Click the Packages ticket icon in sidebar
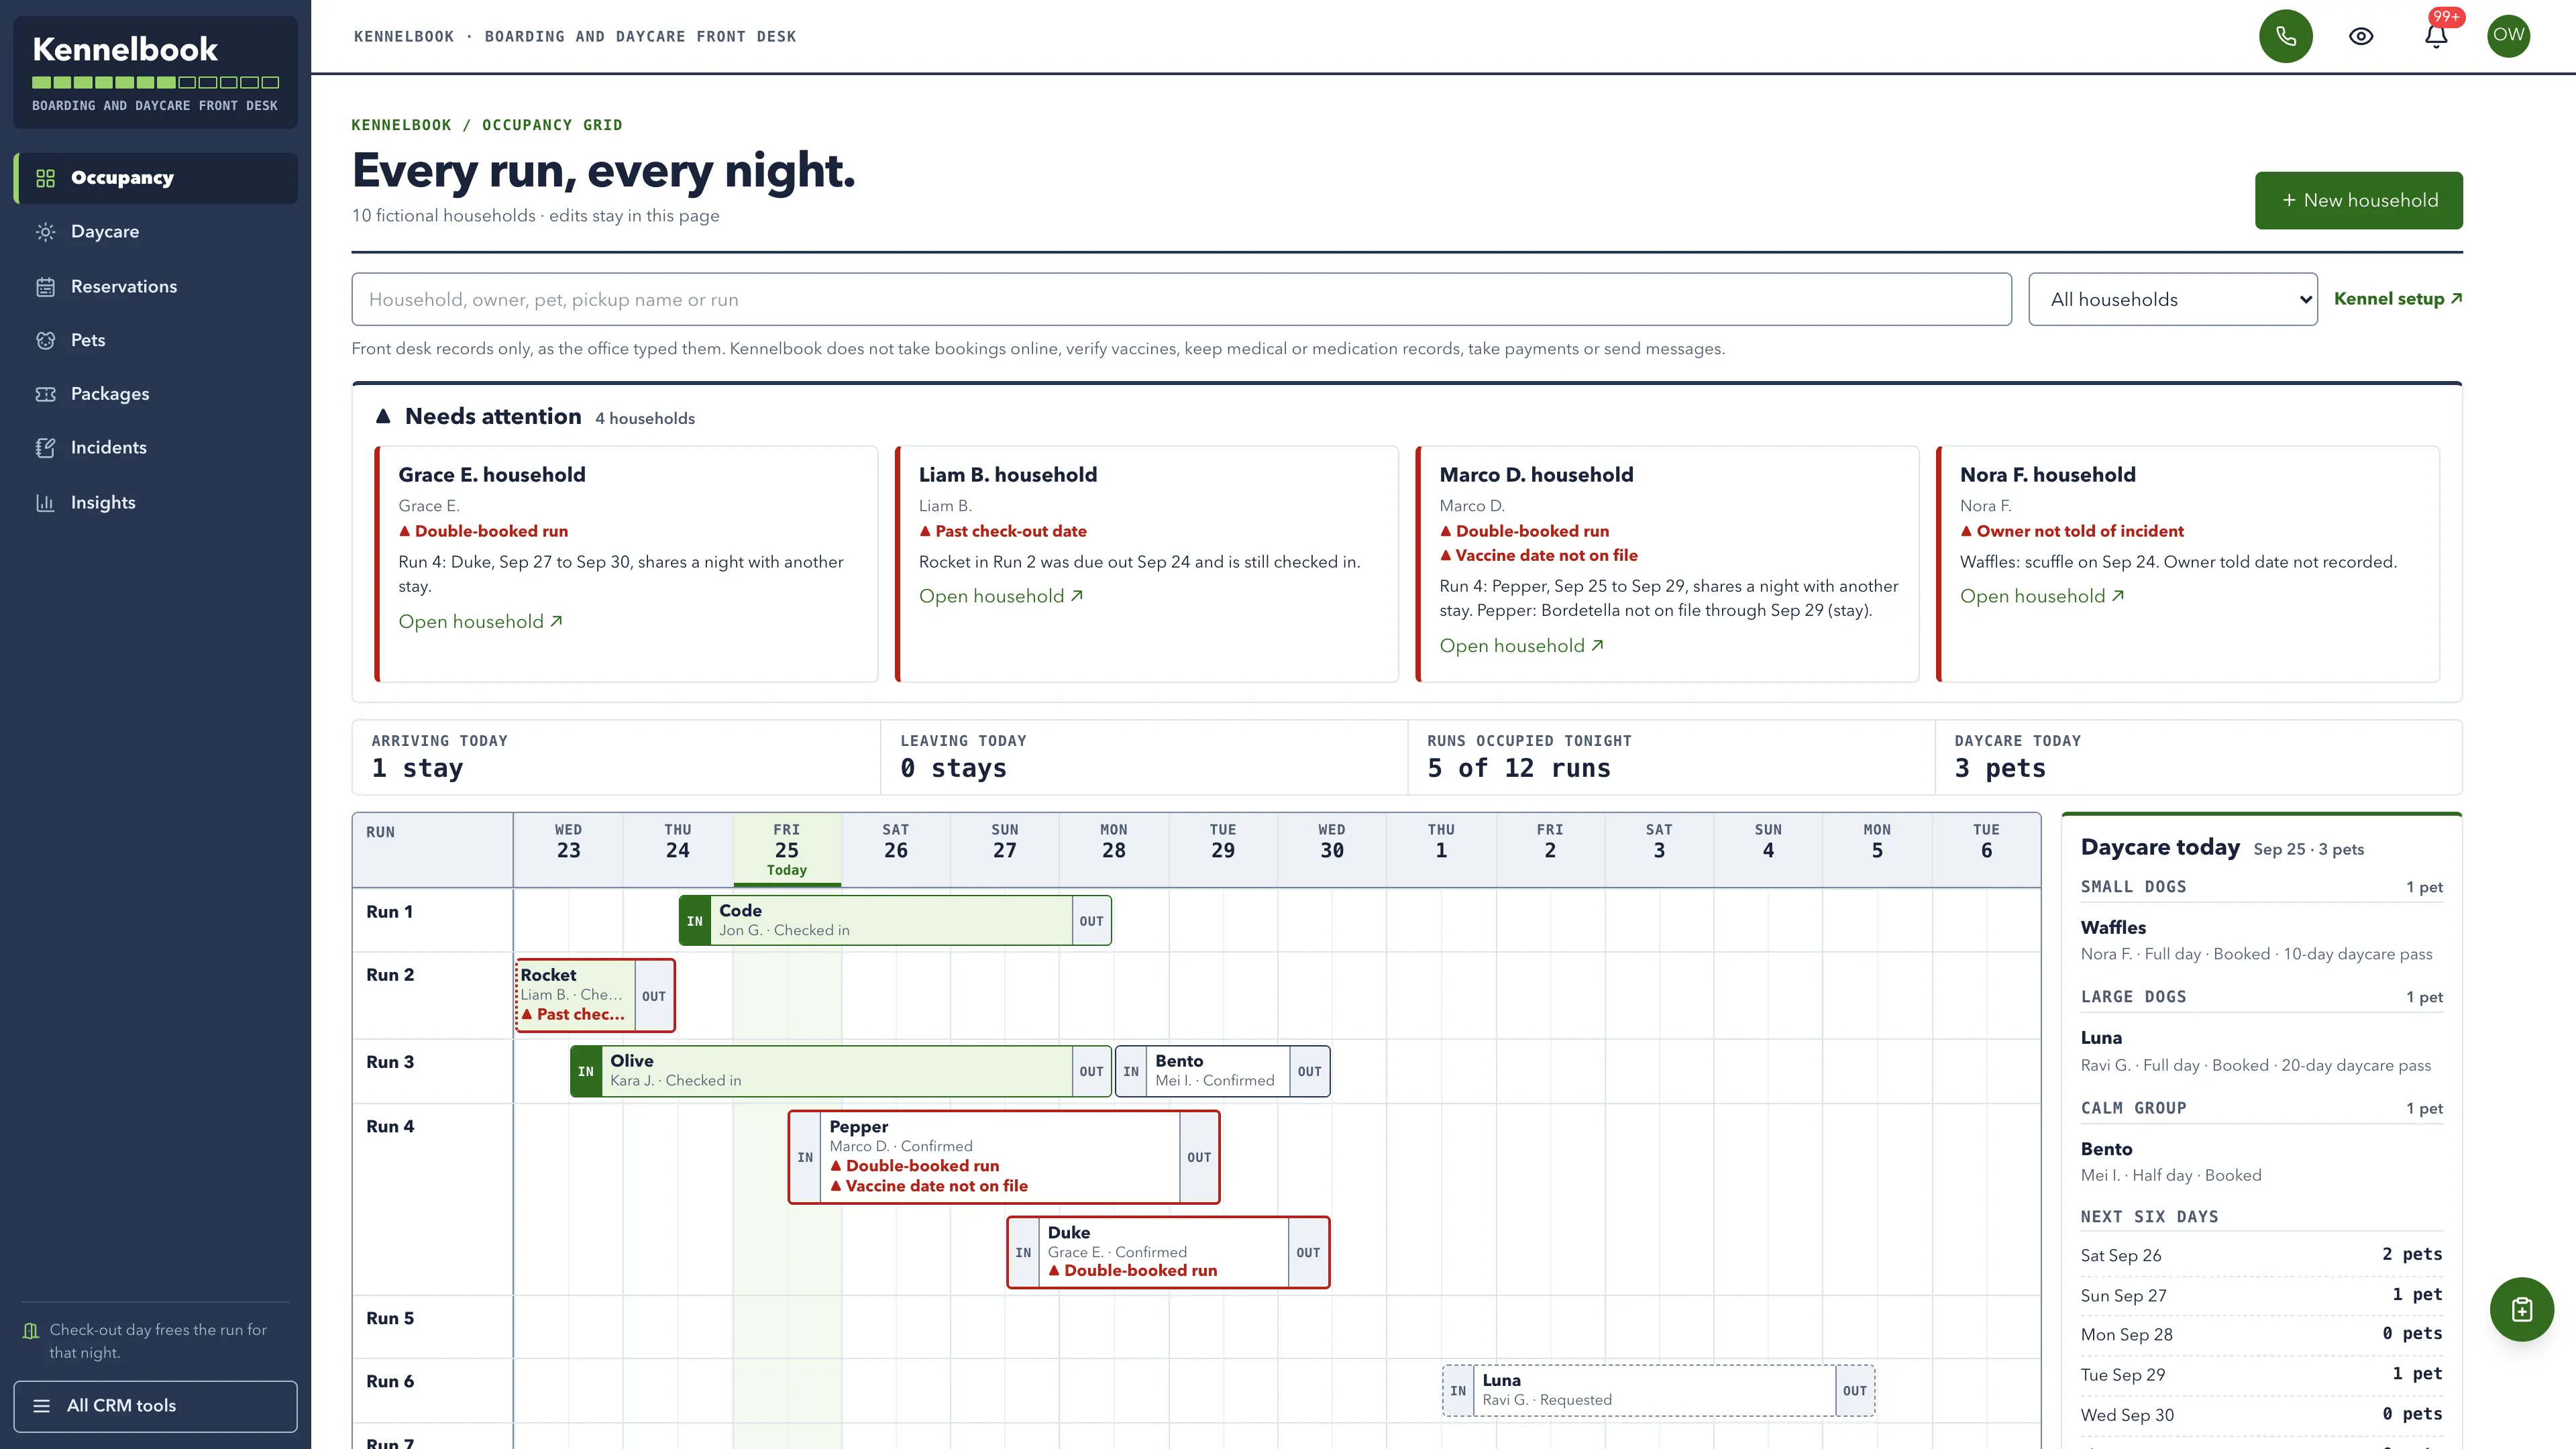Screen dimensions: 2576x1449 pyautogui.click(x=45, y=394)
